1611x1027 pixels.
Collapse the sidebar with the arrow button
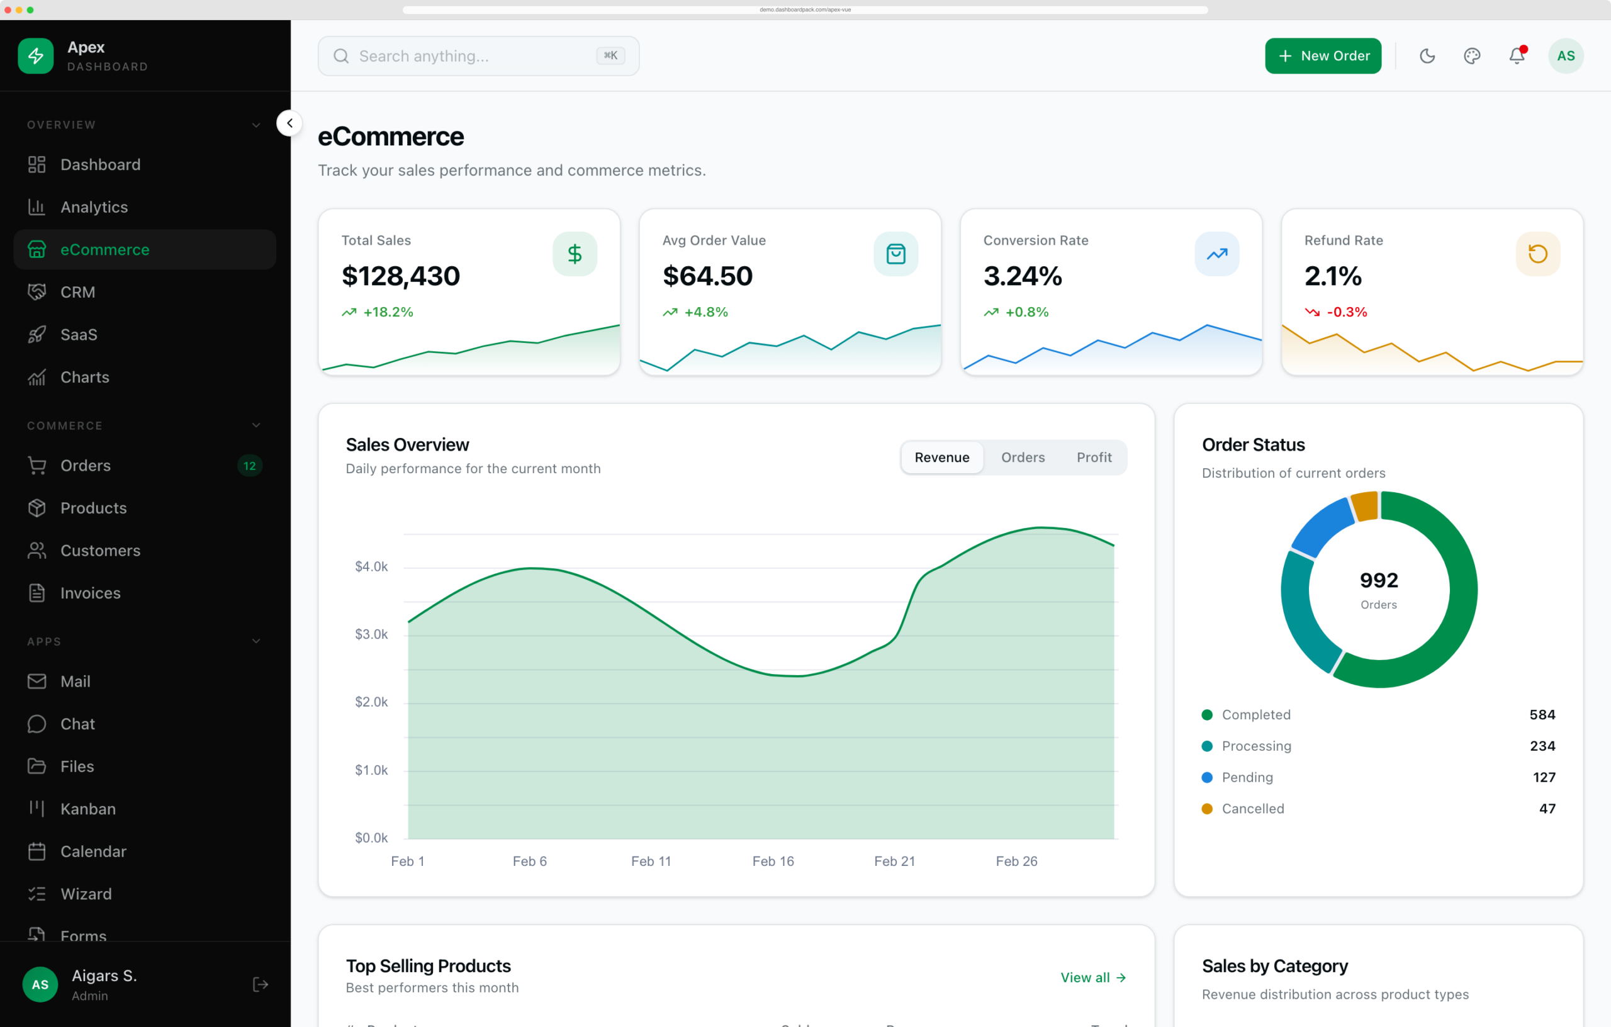[x=289, y=123]
